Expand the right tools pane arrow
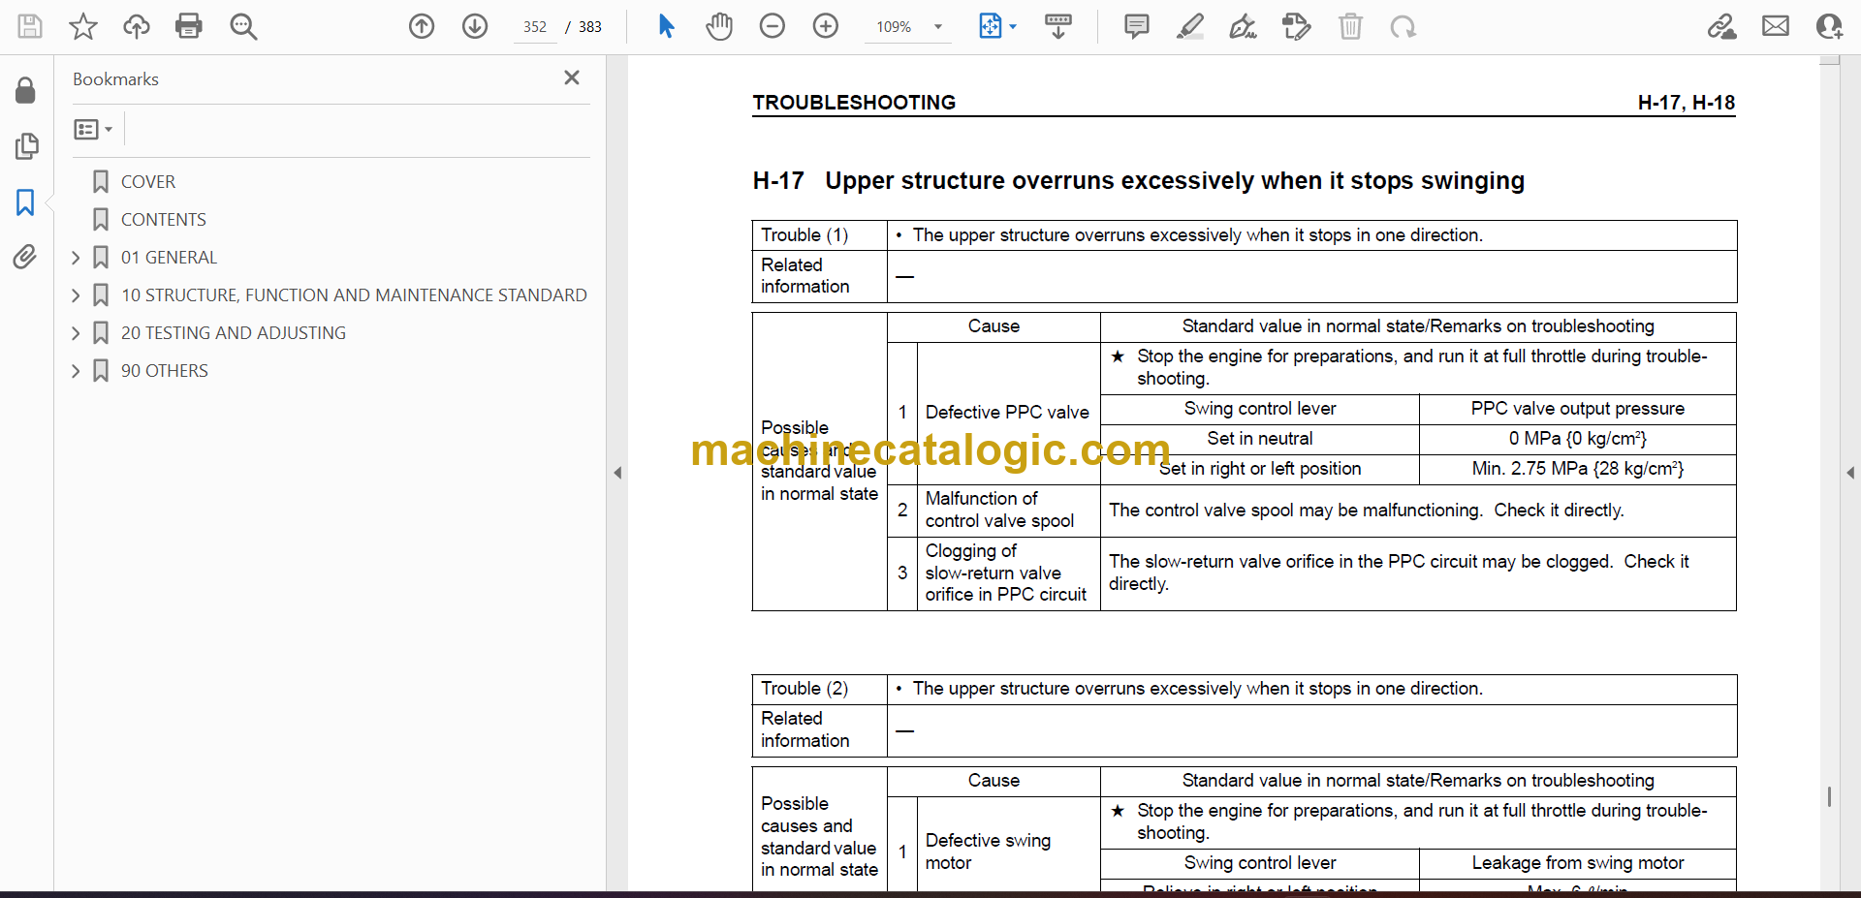1861x898 pixels. point(1850,473)
